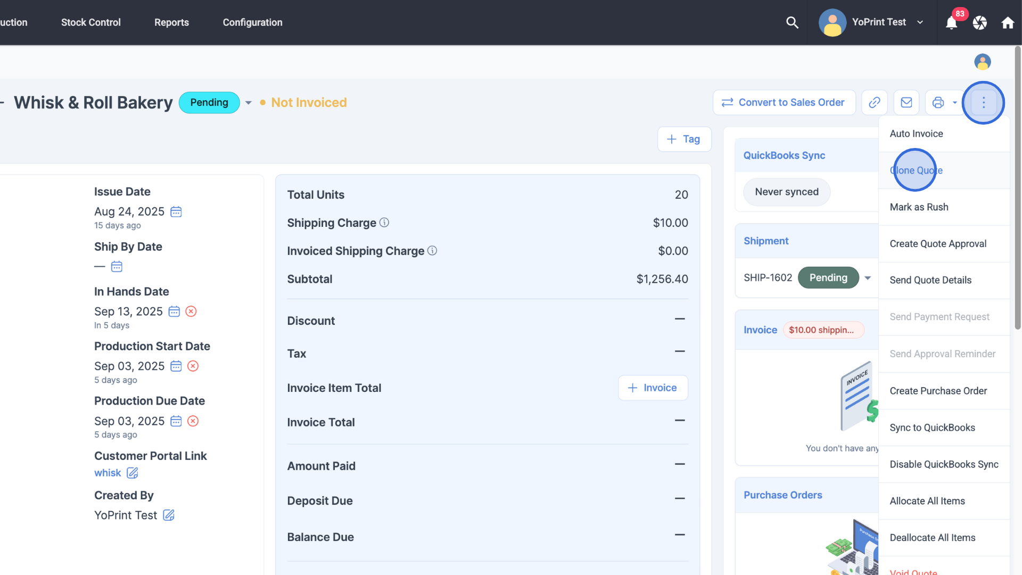Open YoPrint Test user menu chevron

[x=920, y=22]
